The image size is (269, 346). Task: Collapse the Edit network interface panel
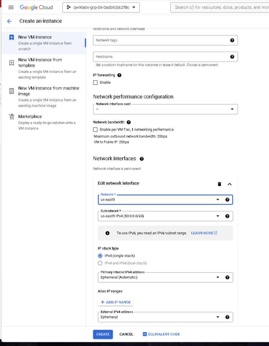(230, 184)
